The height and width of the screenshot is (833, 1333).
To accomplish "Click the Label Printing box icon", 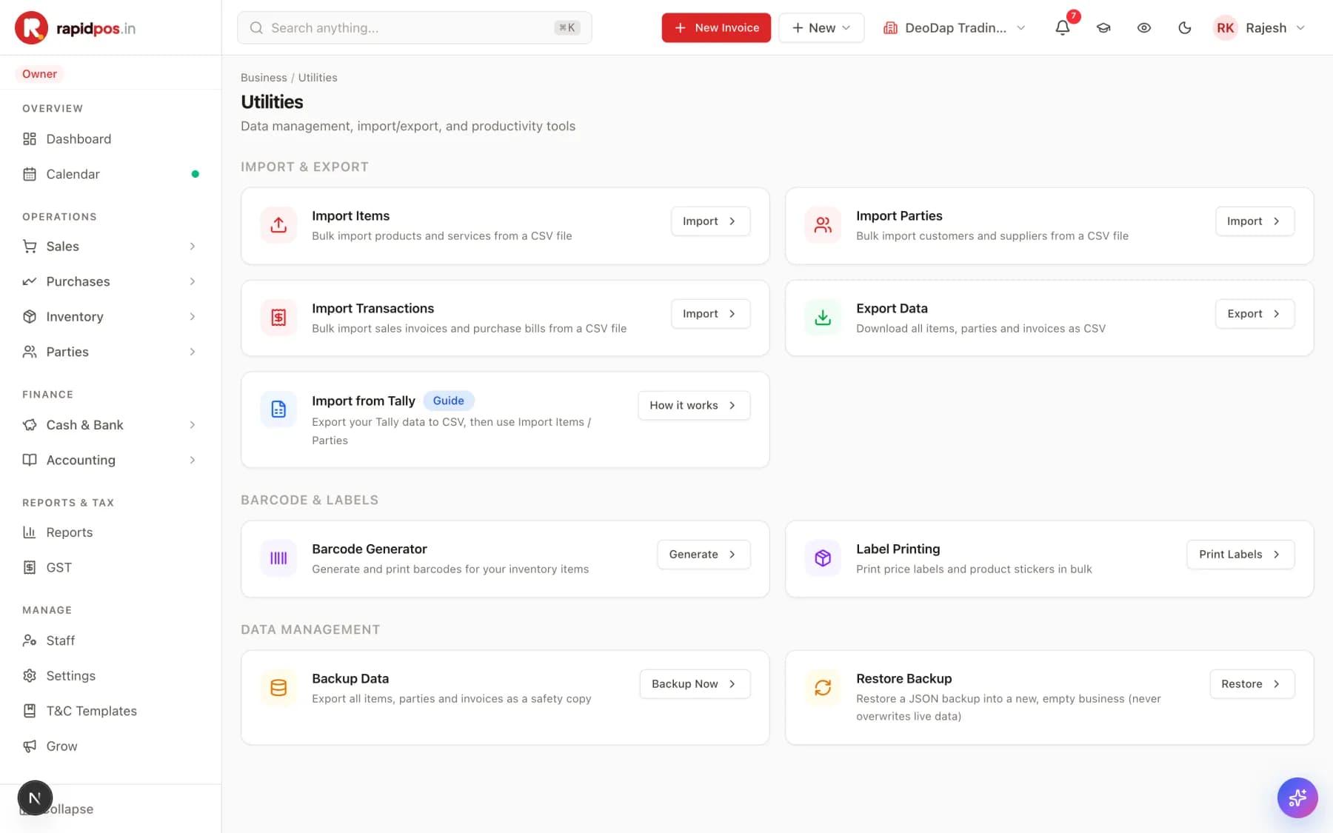I will (x=823, y=558).
